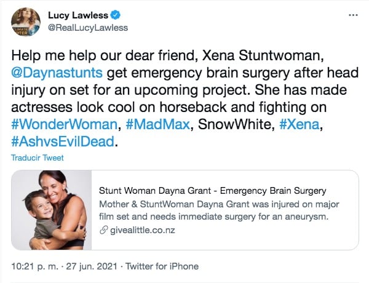Select the #WonderWoman hashtag
Viewport: 369px width, 283px height.
click(63, 125)
